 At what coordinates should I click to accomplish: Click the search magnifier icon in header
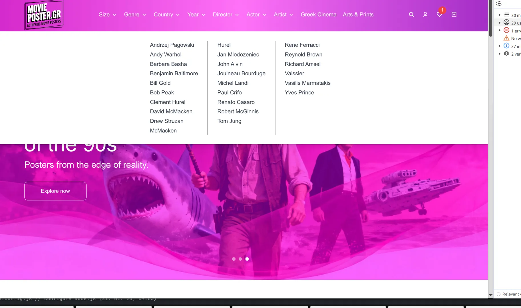[411, 15]
